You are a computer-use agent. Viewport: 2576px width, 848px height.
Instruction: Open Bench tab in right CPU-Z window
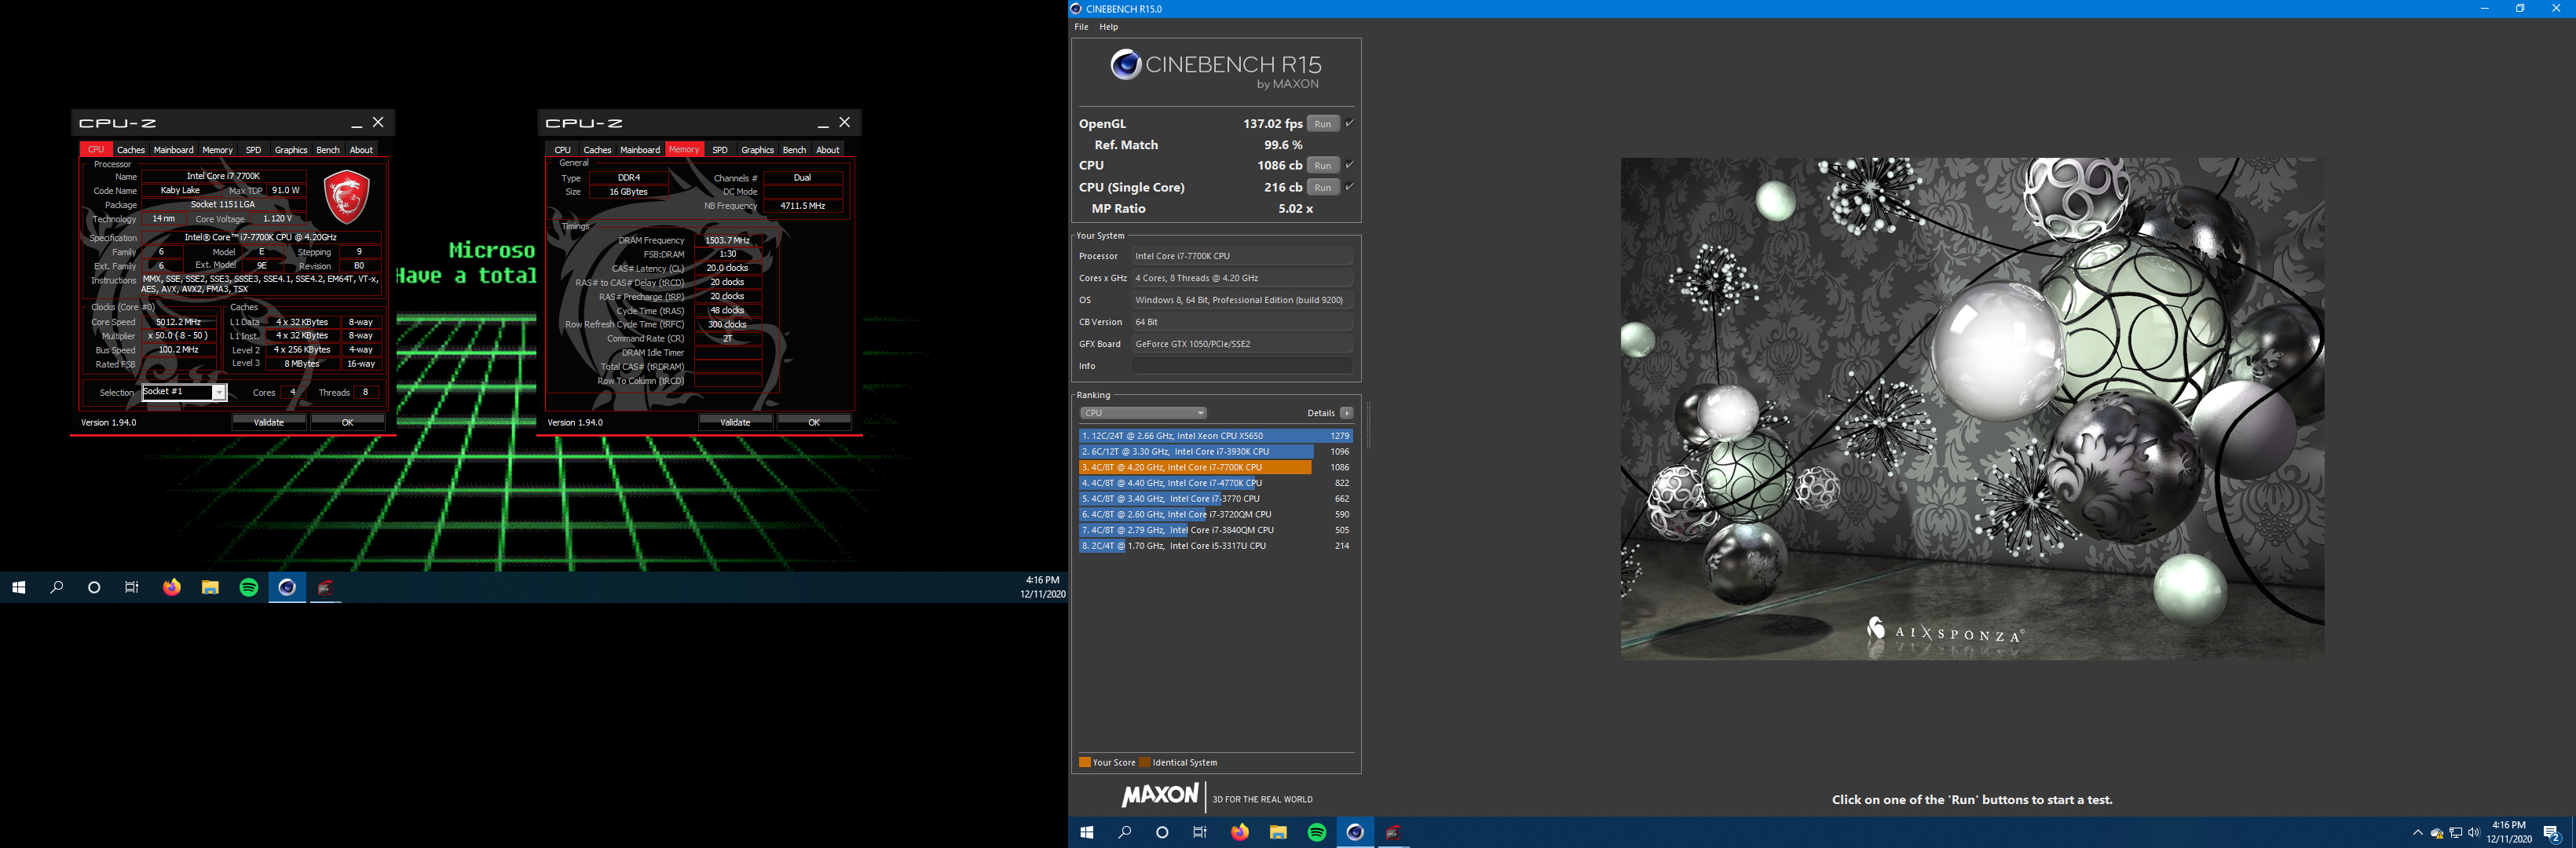coord(794,150)
